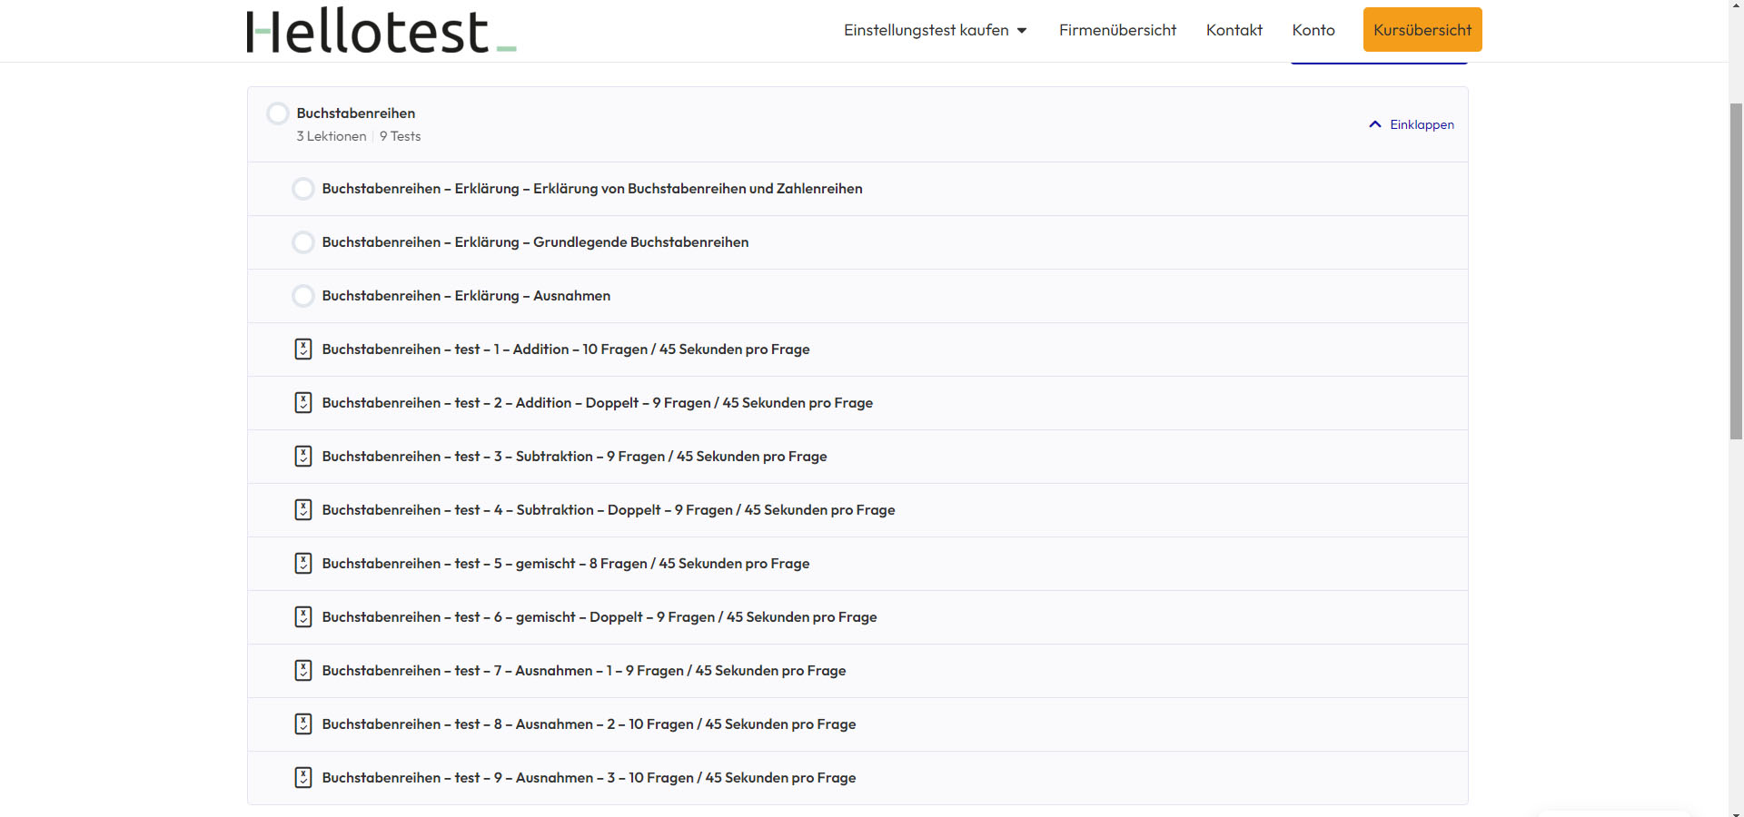Start test 6 – gemischt – Doppelt
This screenshot has height=817, width=1744.
coord(599,617)
